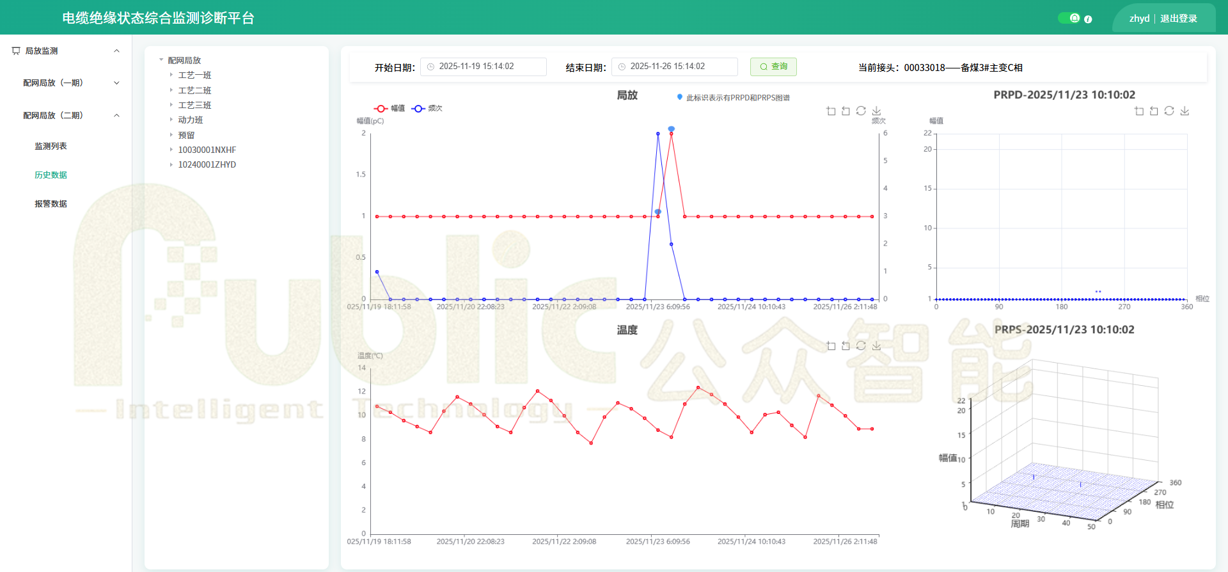Click the 开始日期 date input field
The image size is (1228, 572).
click(x=483, y=67)
